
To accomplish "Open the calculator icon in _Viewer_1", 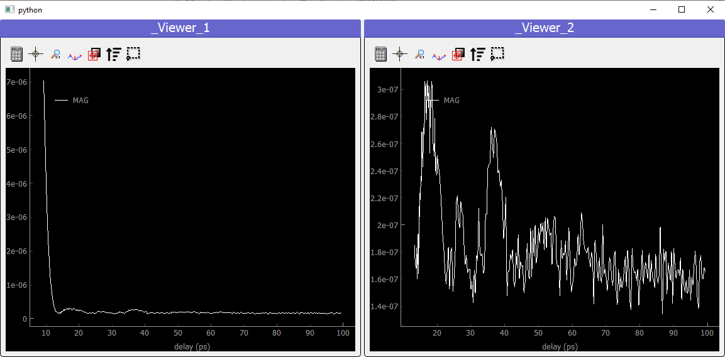I will [x=16, y=54].
